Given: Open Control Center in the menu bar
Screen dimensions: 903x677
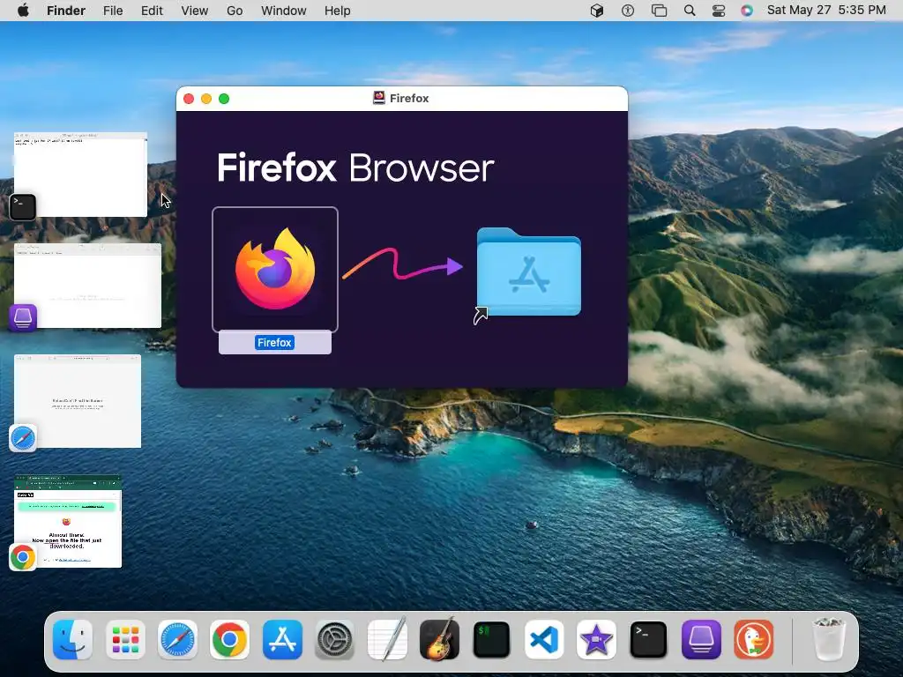Looking at the screenshot, I should (x=719, y=11).
